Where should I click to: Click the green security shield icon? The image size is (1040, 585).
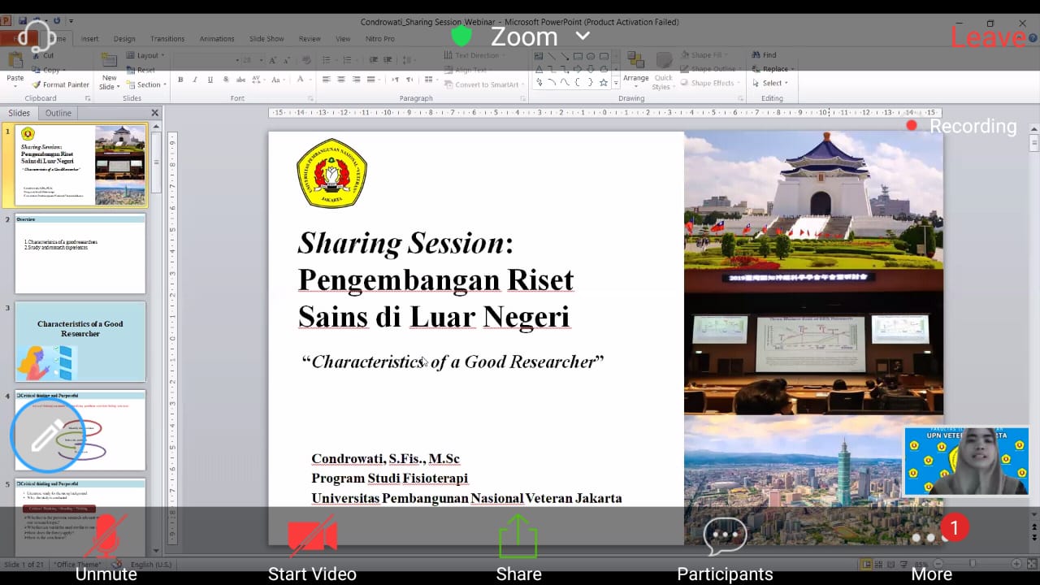tap(461, 37)
